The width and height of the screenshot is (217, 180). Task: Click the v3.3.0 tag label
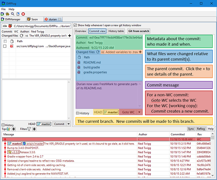tap(13, 152)
